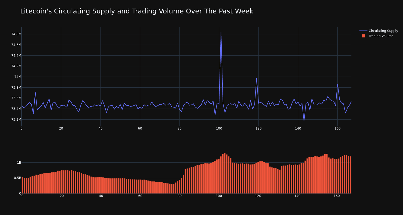The height and width of the screenshot is (215, 403).
Task: Click the 74.8M y-axis label
Action: [x=16, y=34]
